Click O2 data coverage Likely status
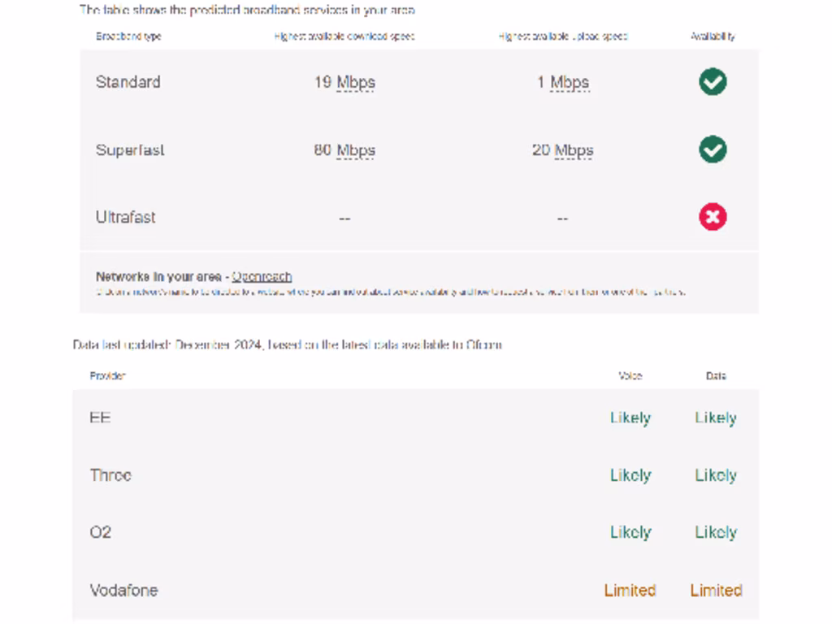The height and width of the screenshot is (624, 832). 716,532
